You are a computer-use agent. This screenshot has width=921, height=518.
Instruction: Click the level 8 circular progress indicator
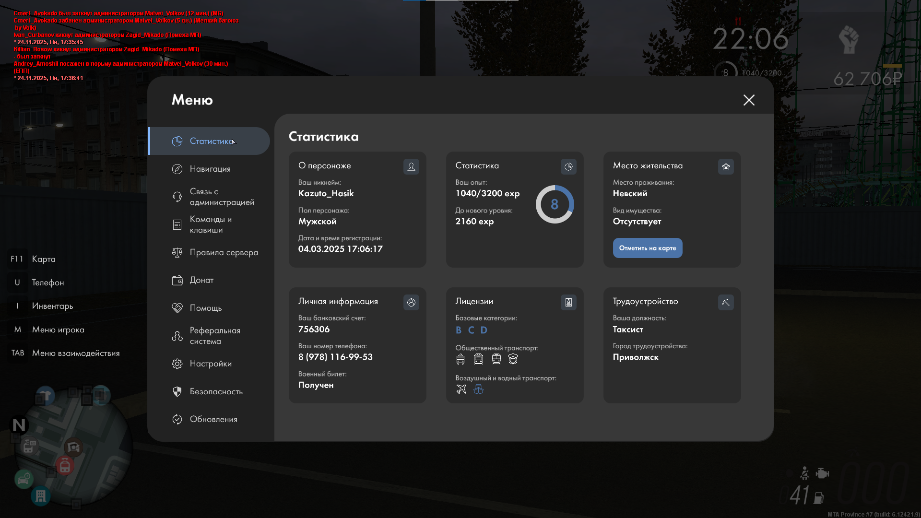coord(555,204)
